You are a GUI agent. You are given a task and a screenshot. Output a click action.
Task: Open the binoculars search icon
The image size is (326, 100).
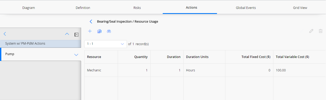[x=109, y=31]
